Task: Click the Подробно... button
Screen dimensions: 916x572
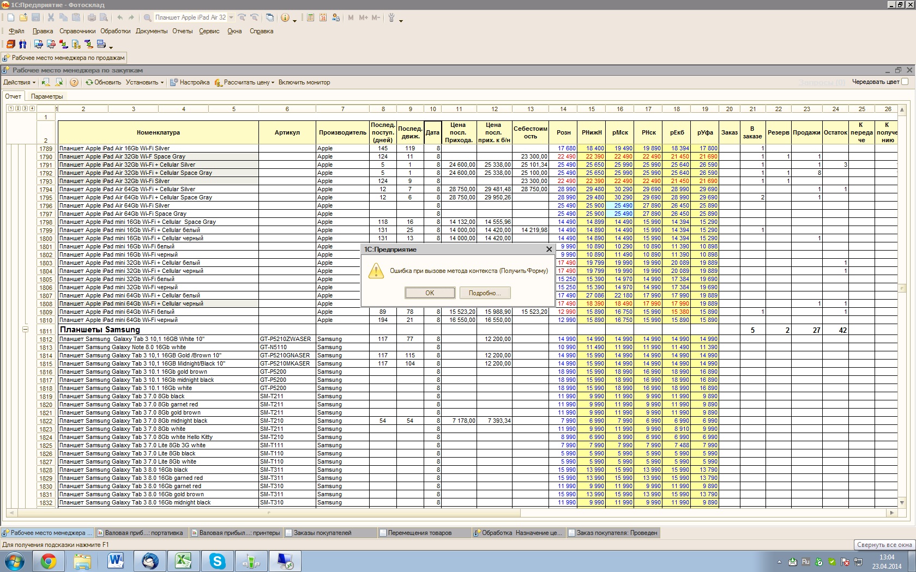Action: pyautogui.click(x=485, y=293)
